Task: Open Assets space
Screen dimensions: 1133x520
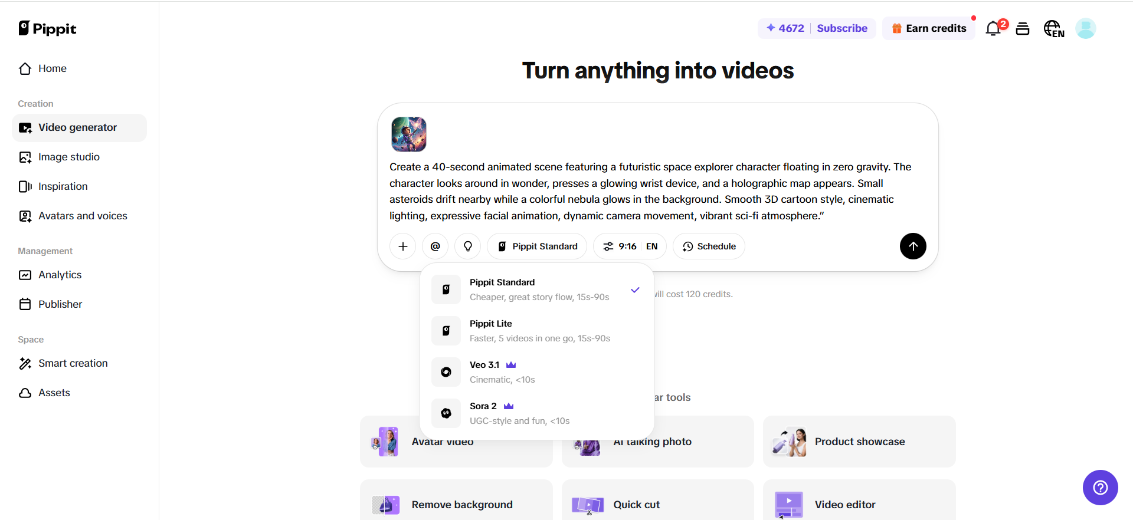Action: pos(79,393)
